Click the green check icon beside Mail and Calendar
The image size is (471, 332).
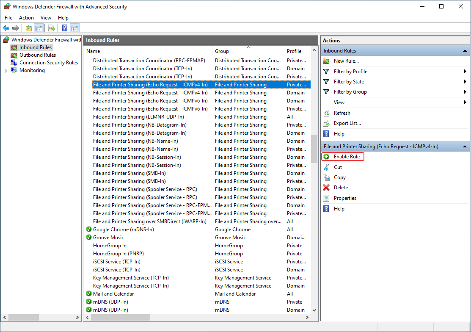tap(88, 293)
